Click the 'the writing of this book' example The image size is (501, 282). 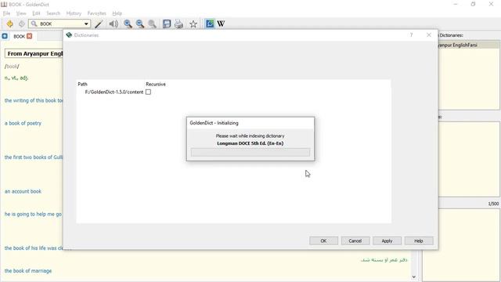(34, 100)
